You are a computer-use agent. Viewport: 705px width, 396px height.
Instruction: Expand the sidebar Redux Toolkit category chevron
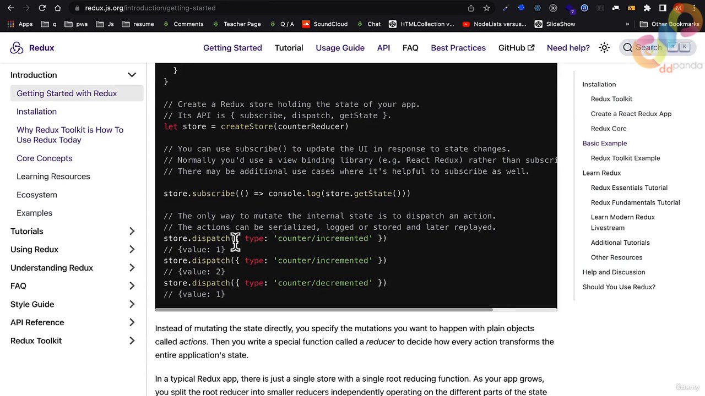point(132,341)
